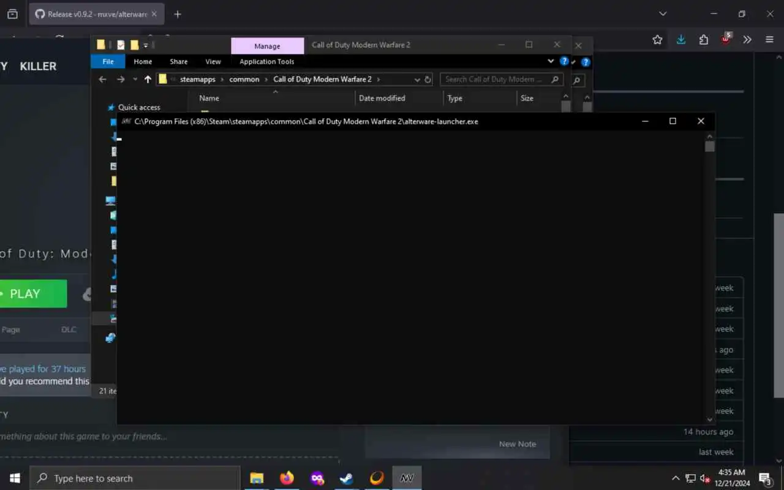Go up one folder level in Explorer
Image resolution: width=784 pixels, height=490 pixels.
pyautogui.click(x=148, y=79)
